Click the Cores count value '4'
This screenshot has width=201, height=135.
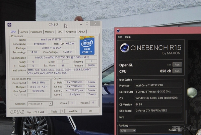[x=72, y=103]
